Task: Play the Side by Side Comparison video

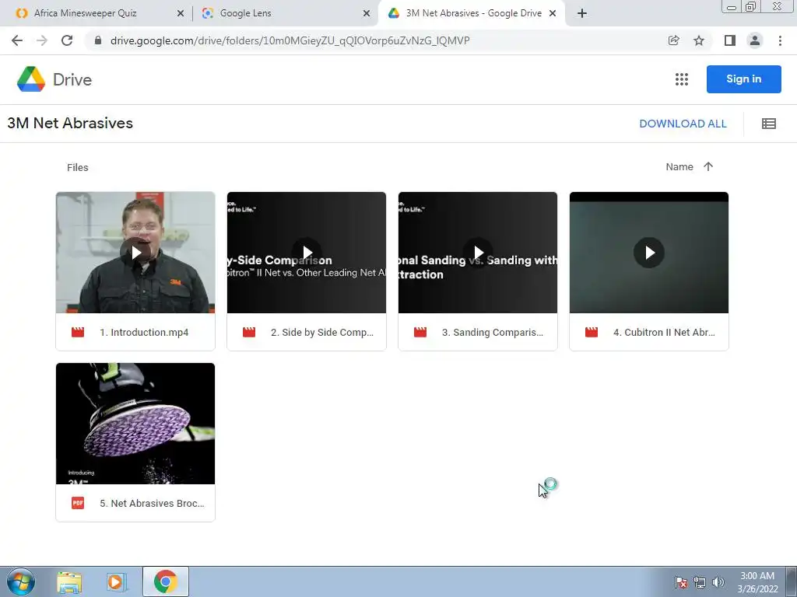Action: tap(307, 253)
